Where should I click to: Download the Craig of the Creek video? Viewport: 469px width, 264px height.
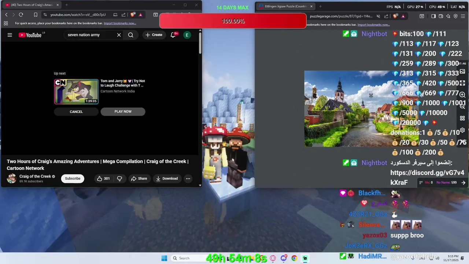[167, 179]
